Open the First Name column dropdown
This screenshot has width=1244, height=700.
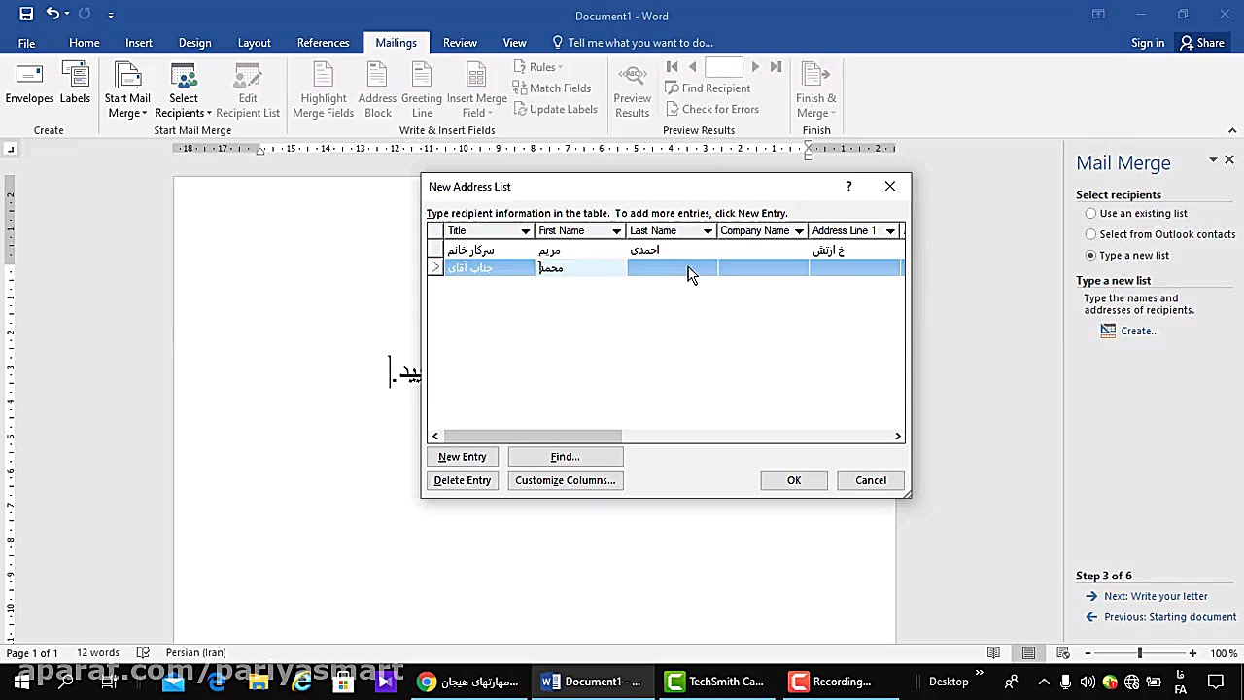616,231
